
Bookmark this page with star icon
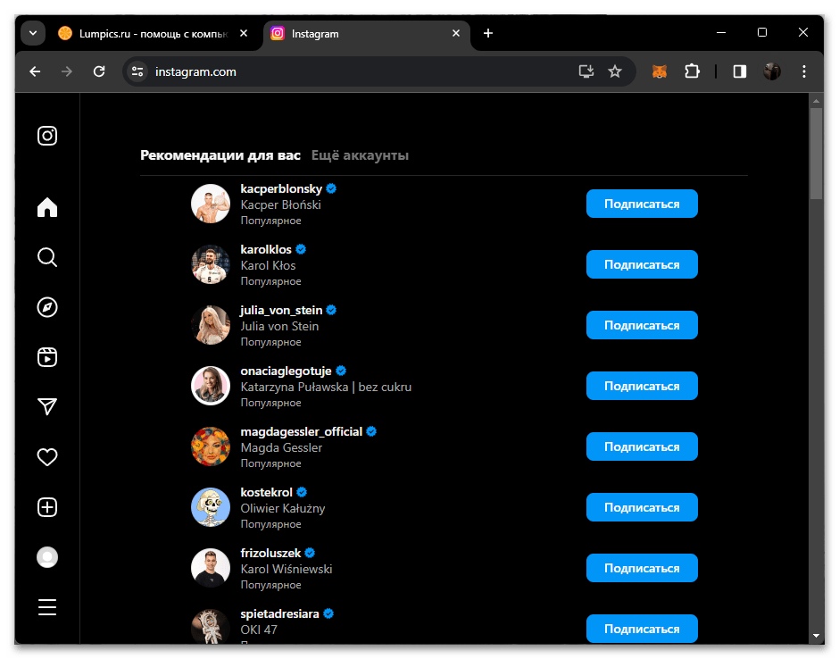pos(615,71)
